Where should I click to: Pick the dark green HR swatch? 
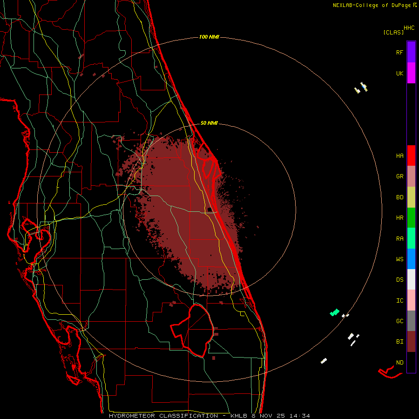[x=411, y=217]
